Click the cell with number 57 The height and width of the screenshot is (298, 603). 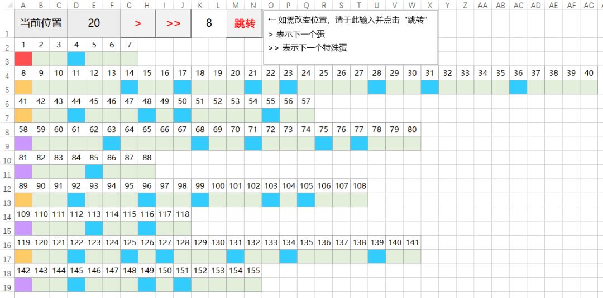click(x=306, y=101)
